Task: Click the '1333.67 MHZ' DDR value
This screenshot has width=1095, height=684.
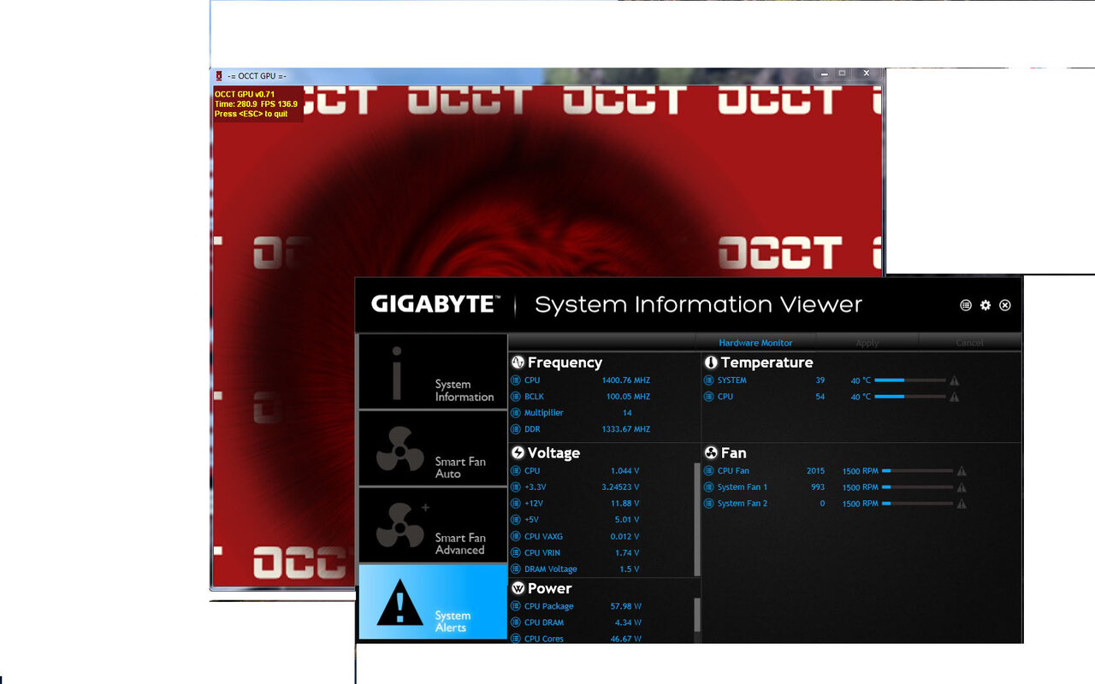Action: (x=626, y=429)
